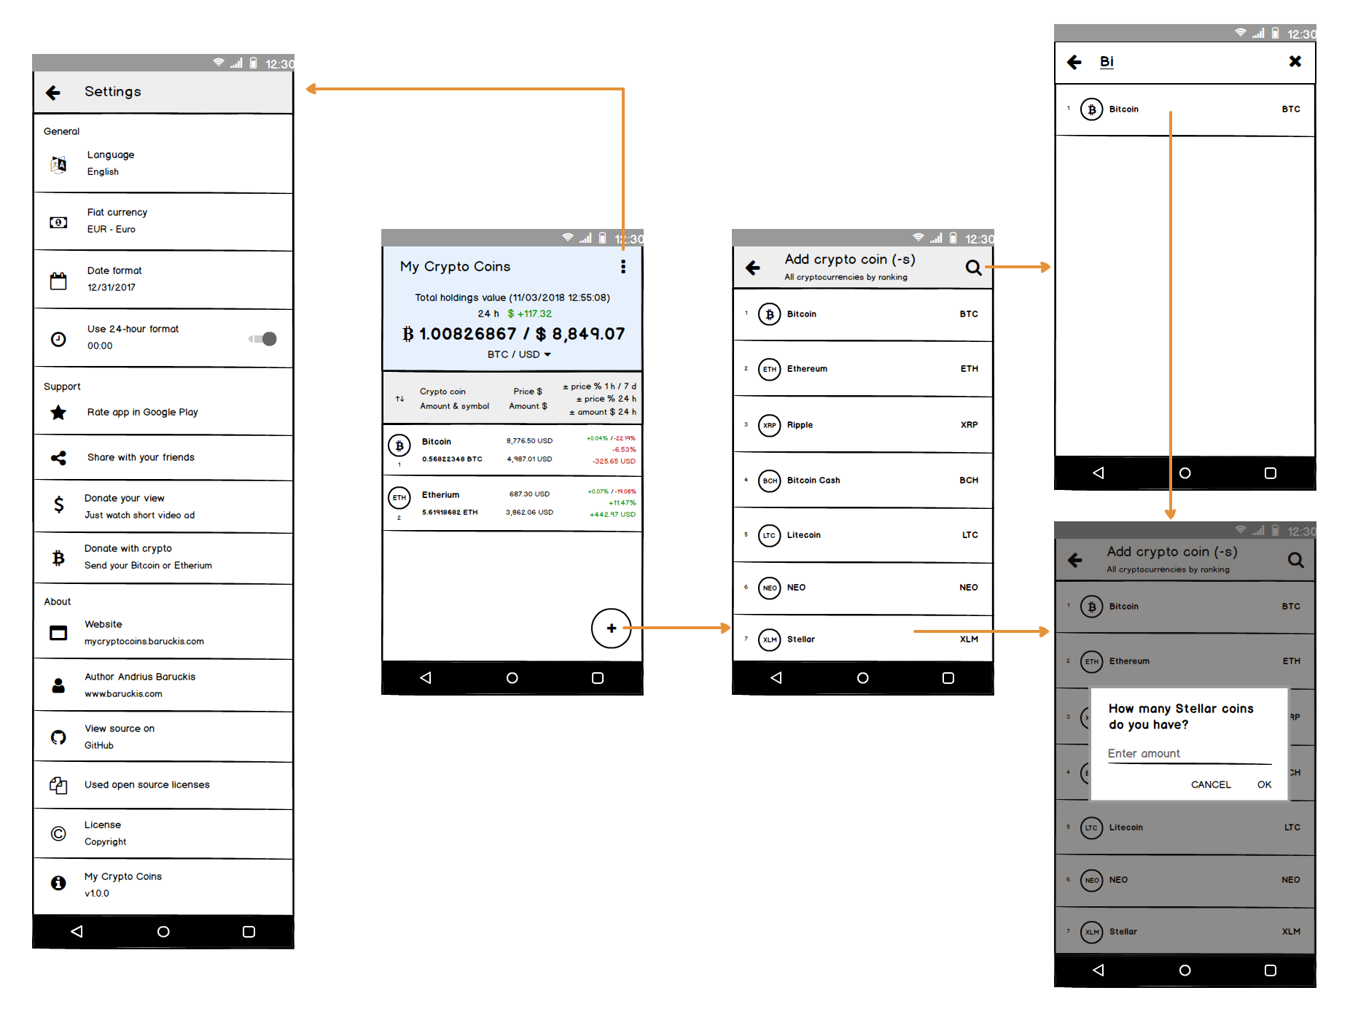
Task: Open Used open source licenses
Action: 163,785
